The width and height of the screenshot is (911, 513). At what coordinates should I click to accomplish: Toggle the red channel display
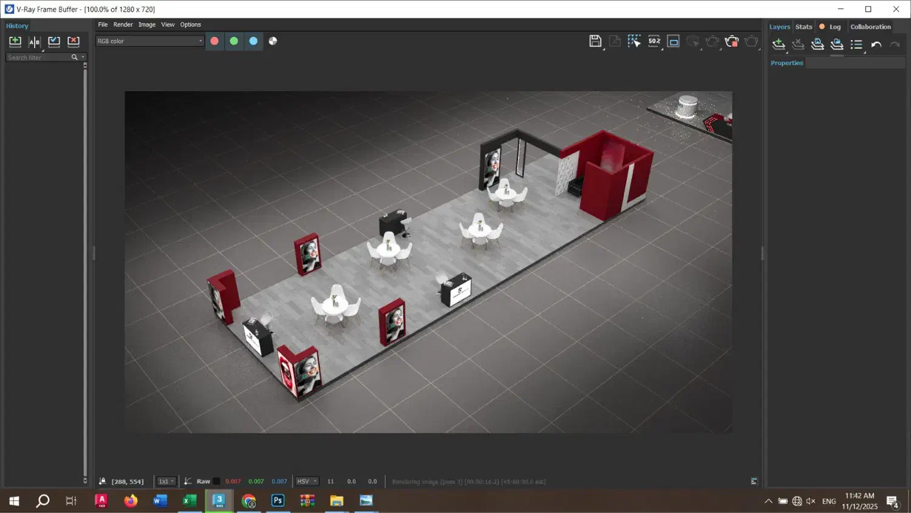[214, 41]
